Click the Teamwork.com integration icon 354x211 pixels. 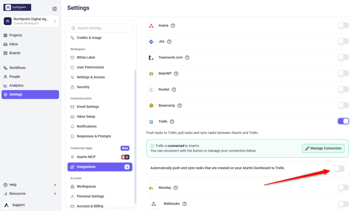click(x=151, y=58)
